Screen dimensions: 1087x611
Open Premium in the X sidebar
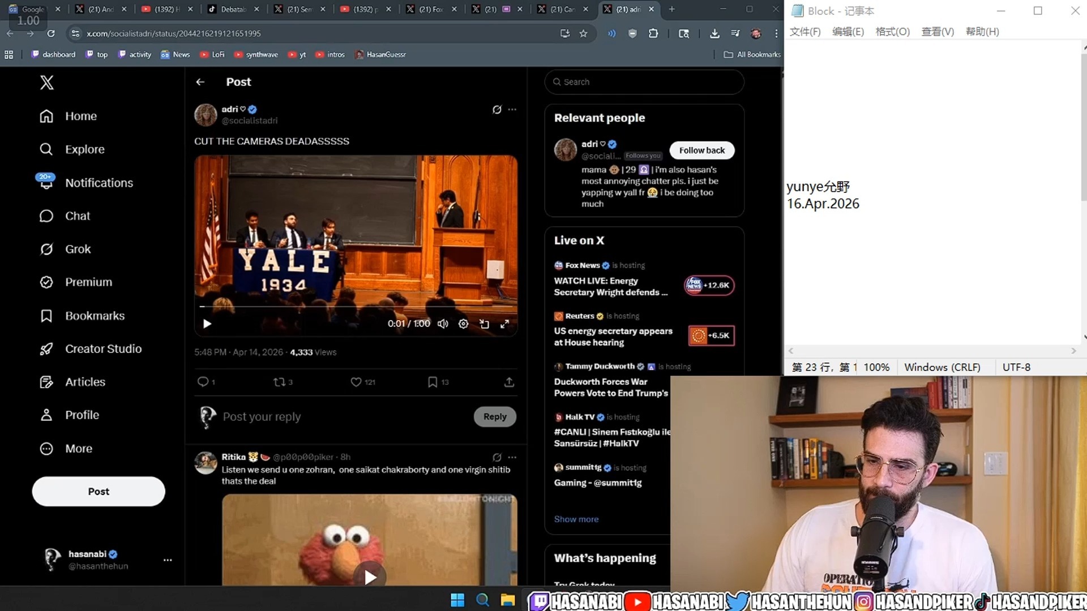(x=76, y=282)
